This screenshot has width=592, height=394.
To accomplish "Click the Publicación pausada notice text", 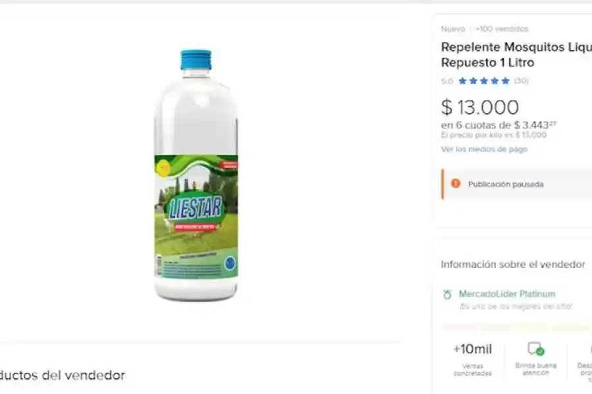I will click(x=506, y=185).
